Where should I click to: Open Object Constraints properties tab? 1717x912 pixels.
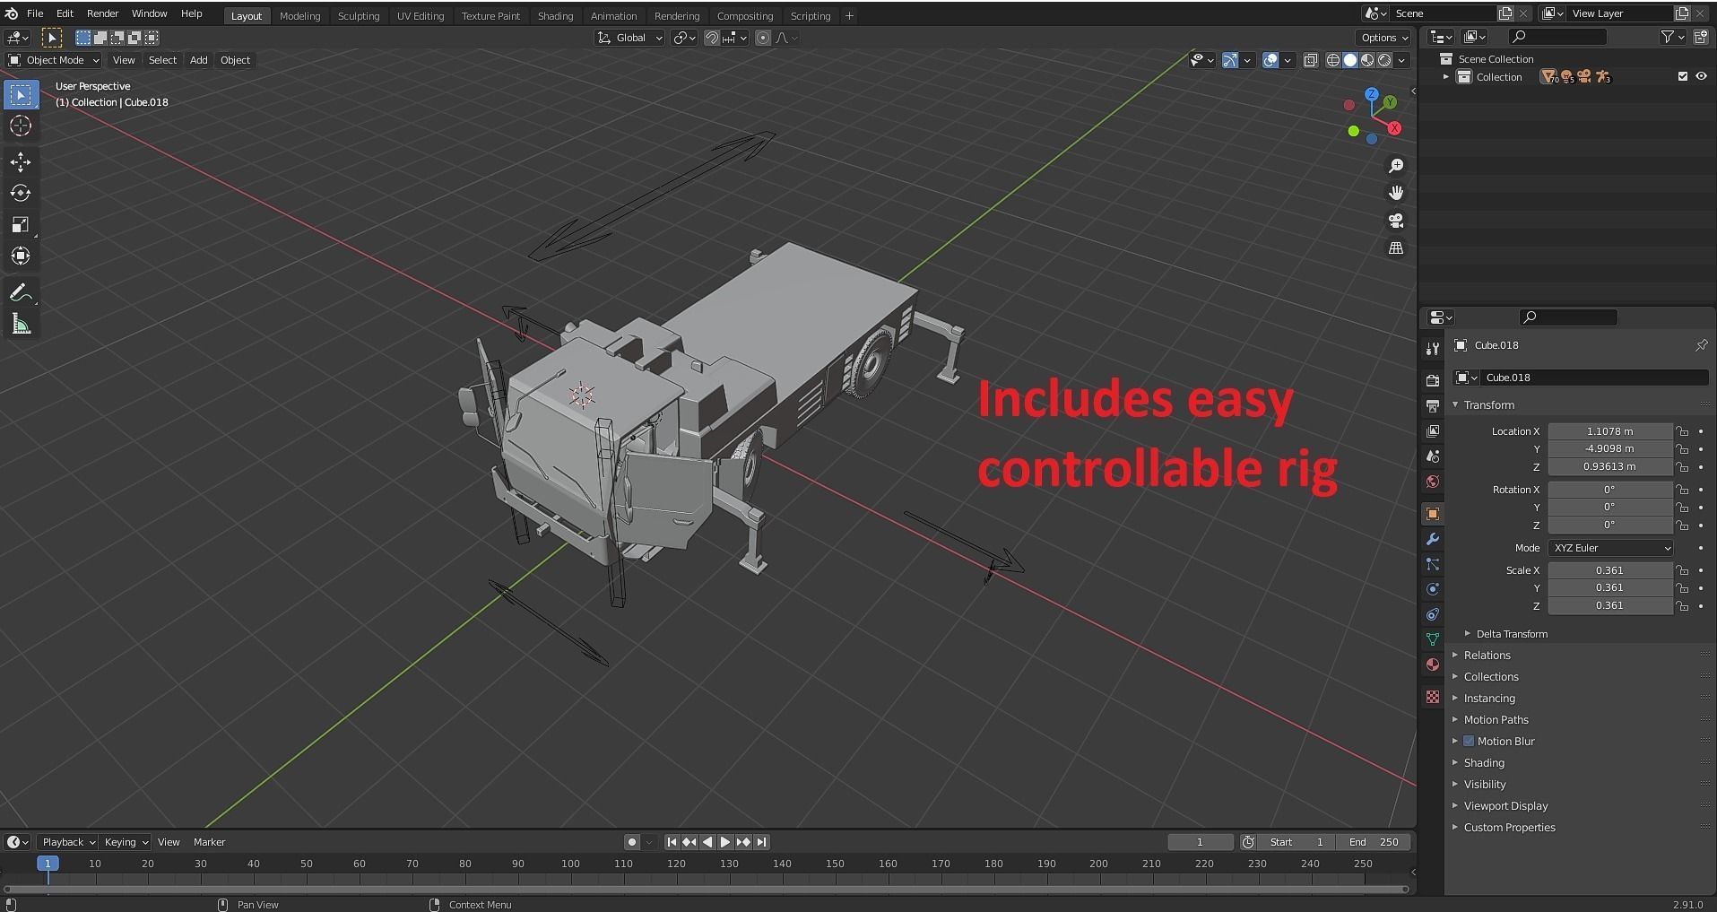(x=1433, y=614)
